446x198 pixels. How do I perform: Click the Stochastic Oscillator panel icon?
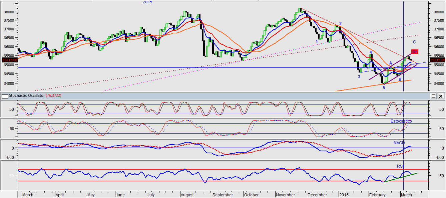5,96
